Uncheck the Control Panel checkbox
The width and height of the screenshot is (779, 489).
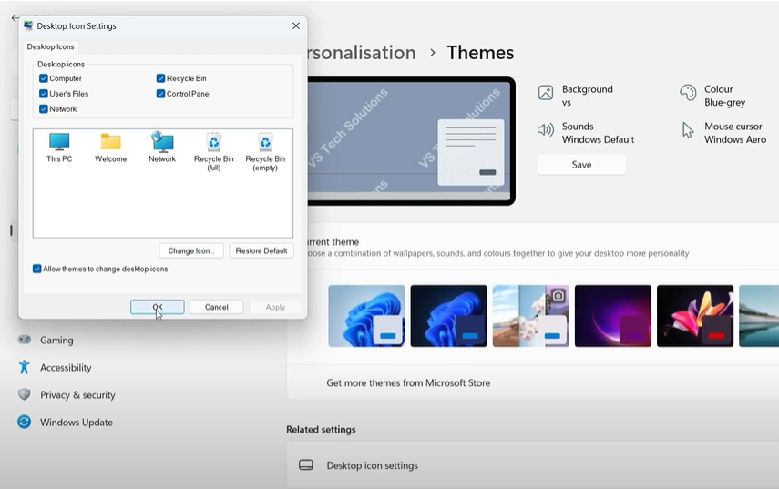point(160,93)
